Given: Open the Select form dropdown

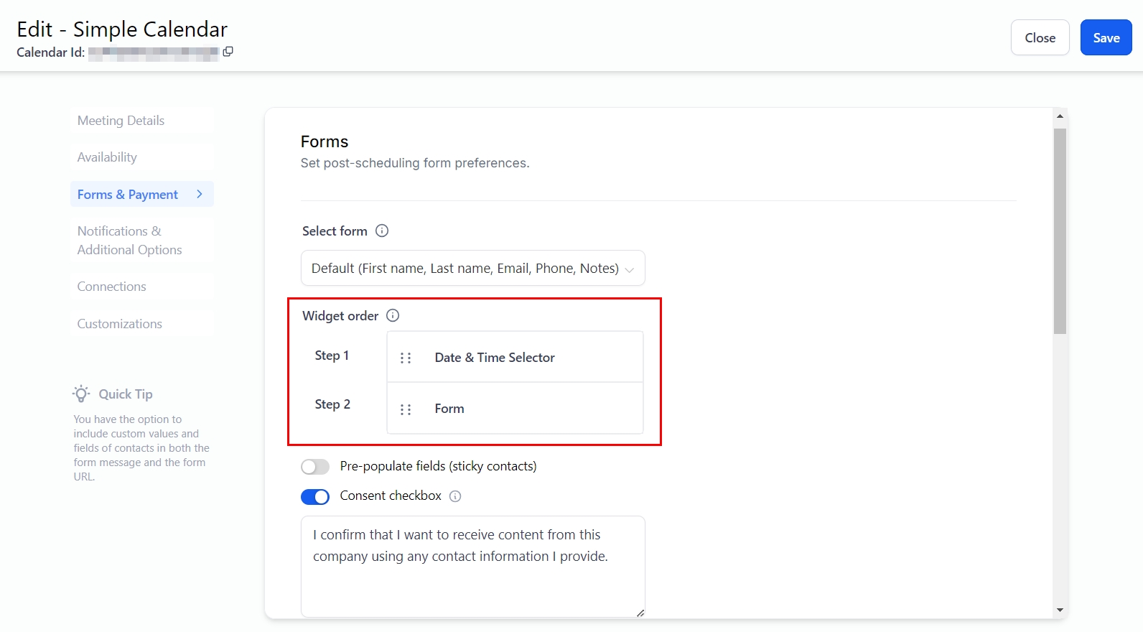Looking at the screenshot, I should [x=472, y=268].
